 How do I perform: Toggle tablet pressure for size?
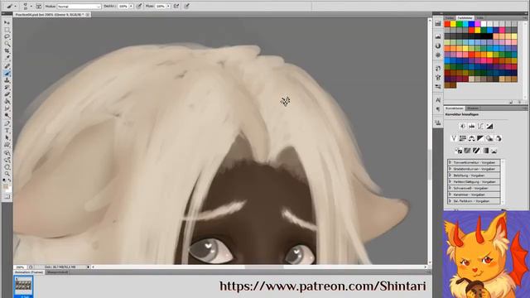click(187, 6)
